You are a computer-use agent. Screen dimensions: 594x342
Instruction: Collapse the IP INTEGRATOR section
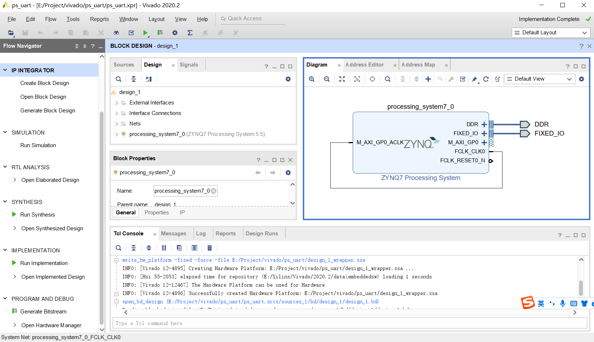click(5, 70)
